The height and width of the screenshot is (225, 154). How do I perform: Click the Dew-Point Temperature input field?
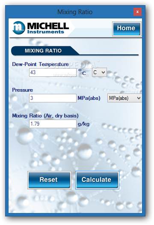53,72
